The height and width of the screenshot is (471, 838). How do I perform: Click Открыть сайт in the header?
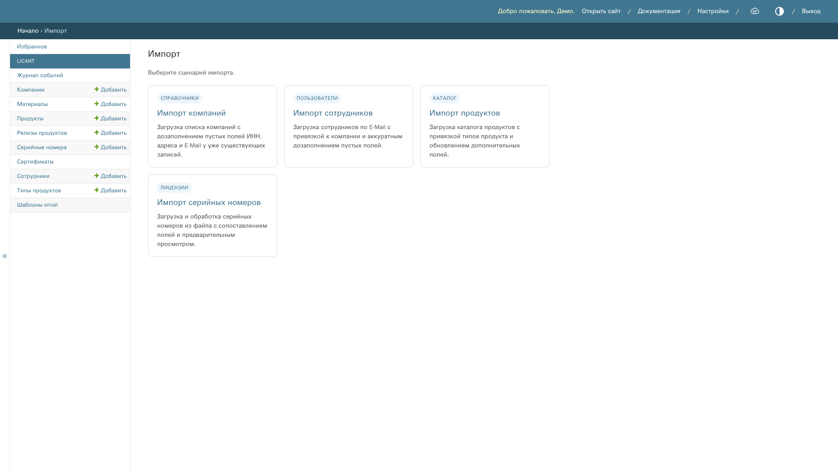click(601, 11)
